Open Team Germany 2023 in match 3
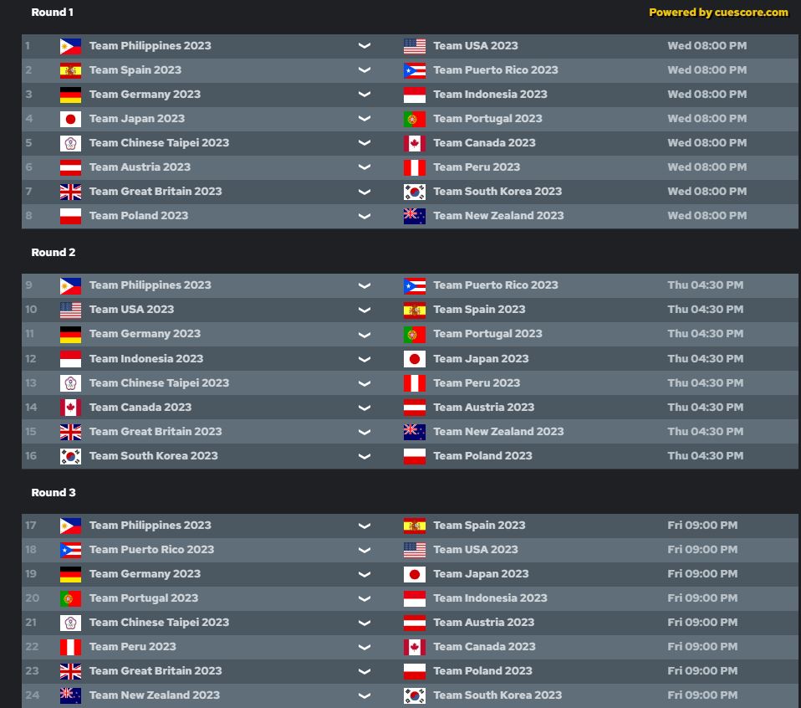 (x=145, y=95)
